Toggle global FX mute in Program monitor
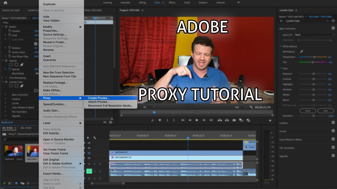 [x=152, y=120]
